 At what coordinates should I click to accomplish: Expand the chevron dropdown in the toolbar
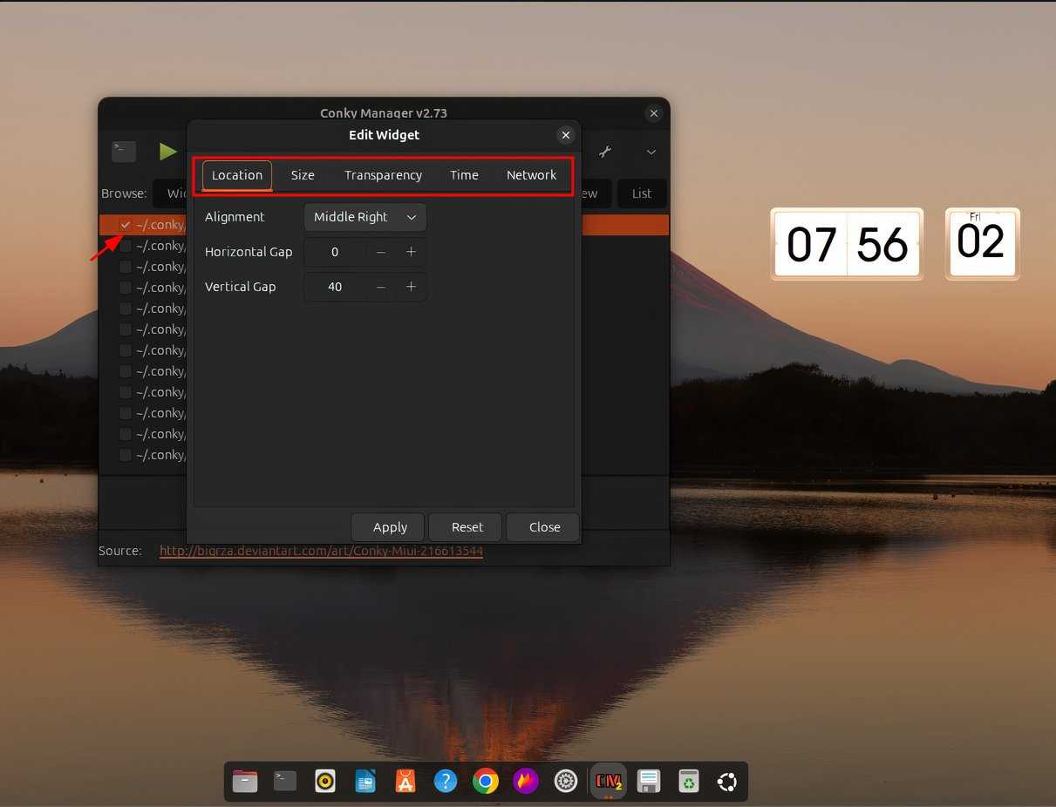[x=651, y=151]
